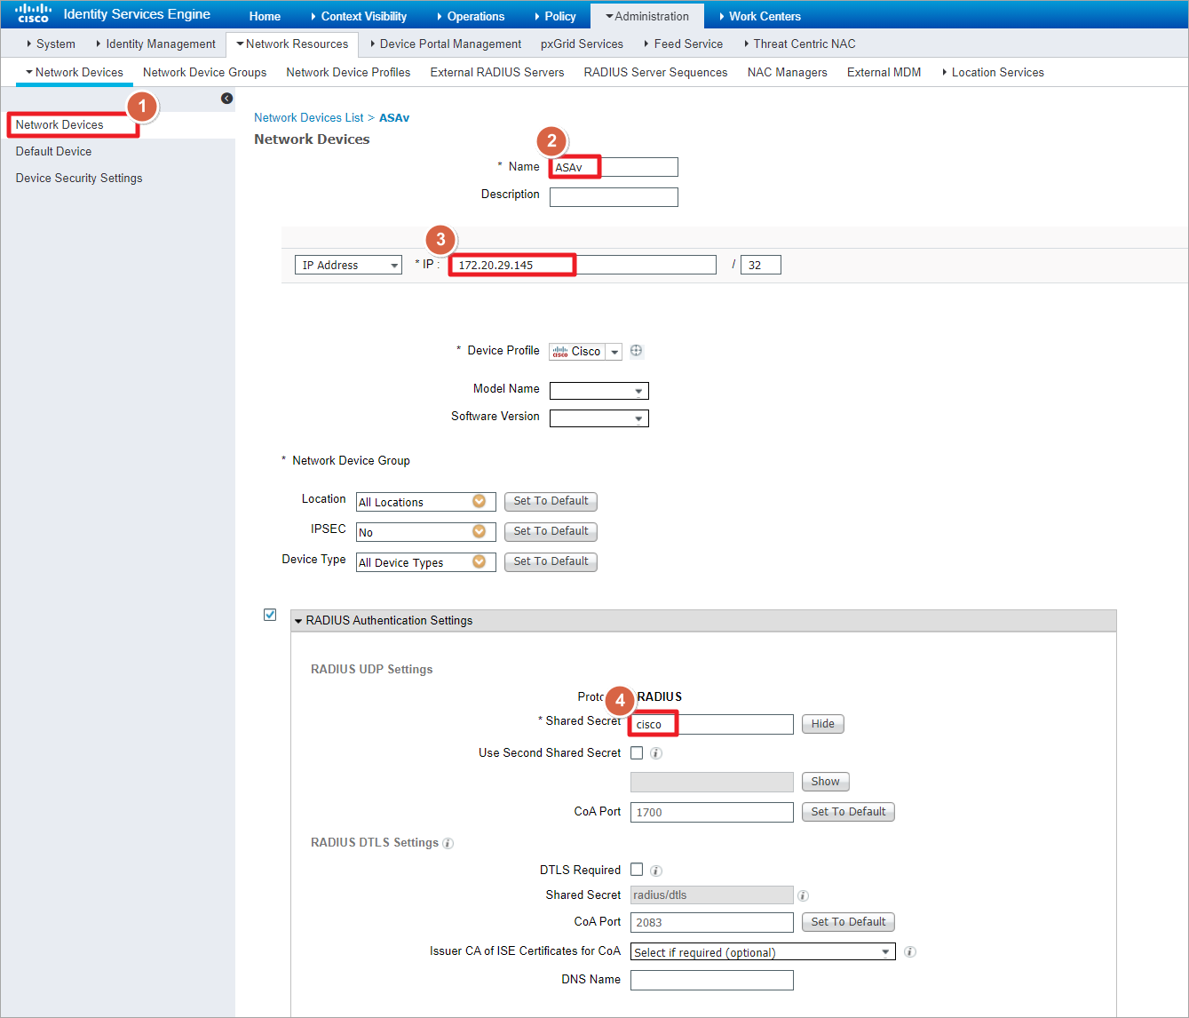Click the IP address input field
The width and height of the screenshot is (1189, 1018).
(x=583, y=265)
